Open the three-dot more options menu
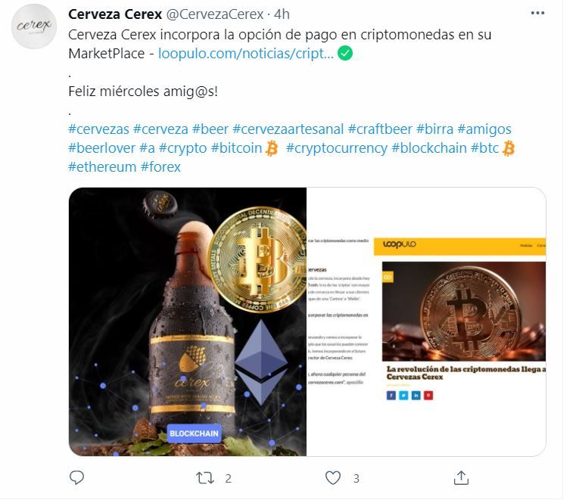Image resolution: width=576 pixels, height=500 pixels. coord(537,13)
